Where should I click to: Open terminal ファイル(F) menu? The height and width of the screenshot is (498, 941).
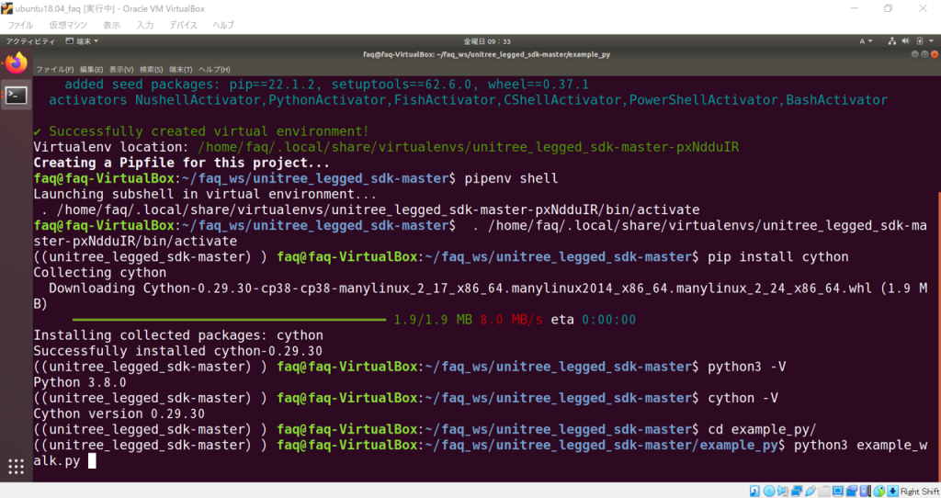click(54, 69)
